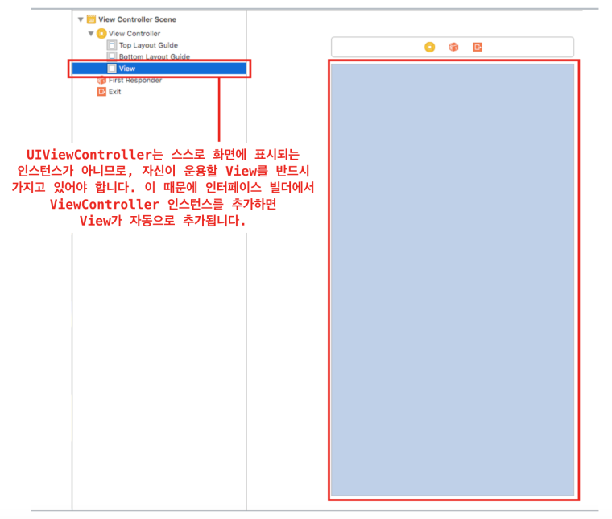Click the First Responder cube icon in outline
The width and height of the screenshot is (612, 519).
point(101,80)
